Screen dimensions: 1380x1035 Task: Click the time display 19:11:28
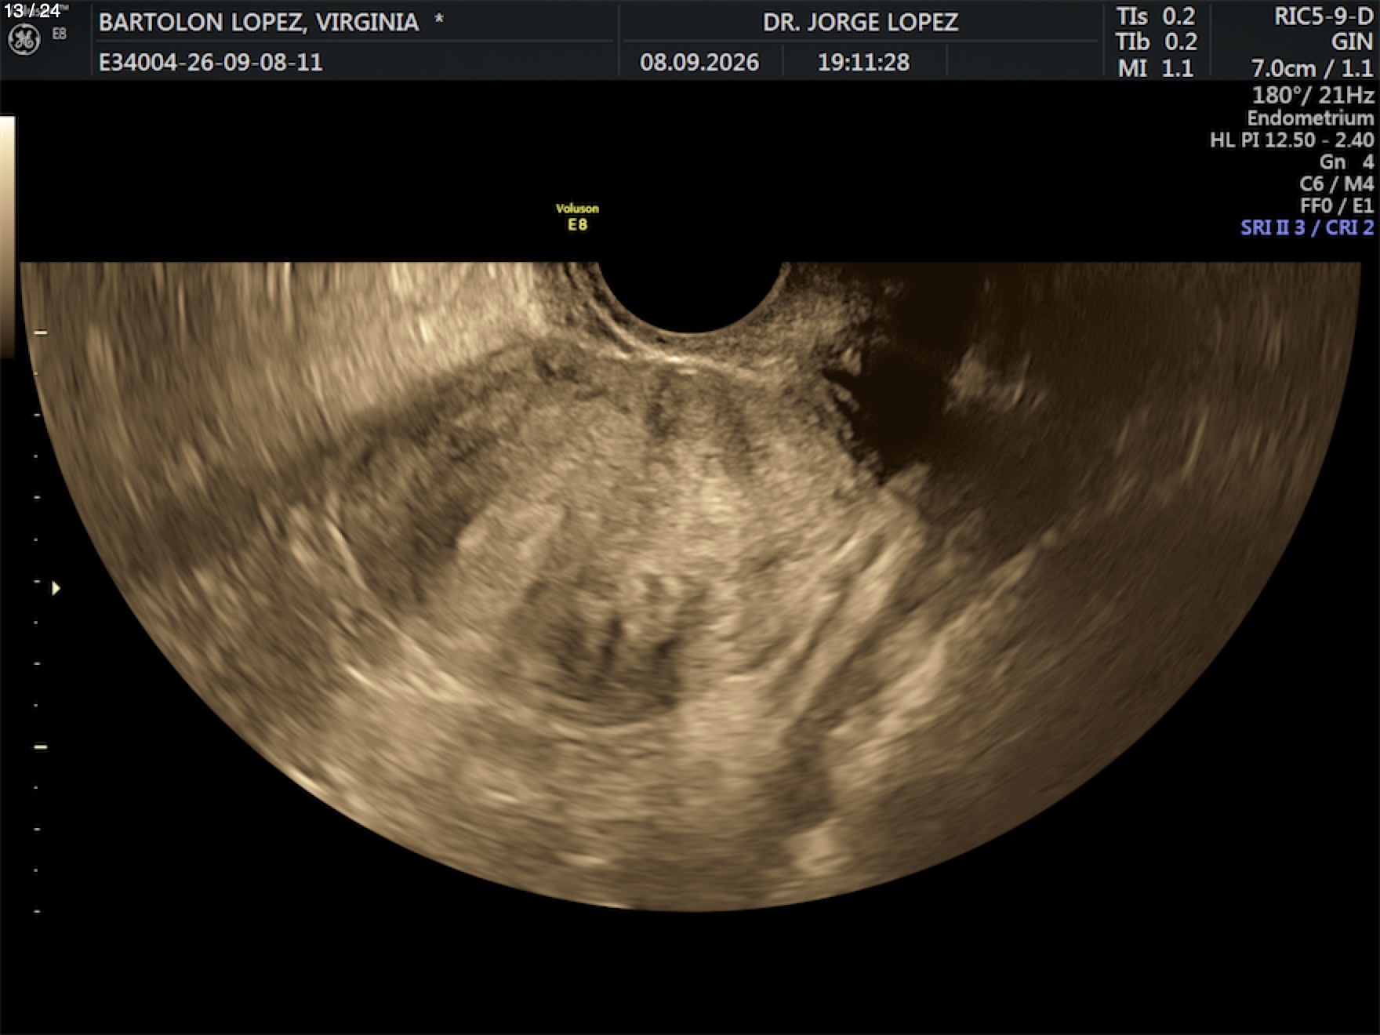[x=863, y=62]
